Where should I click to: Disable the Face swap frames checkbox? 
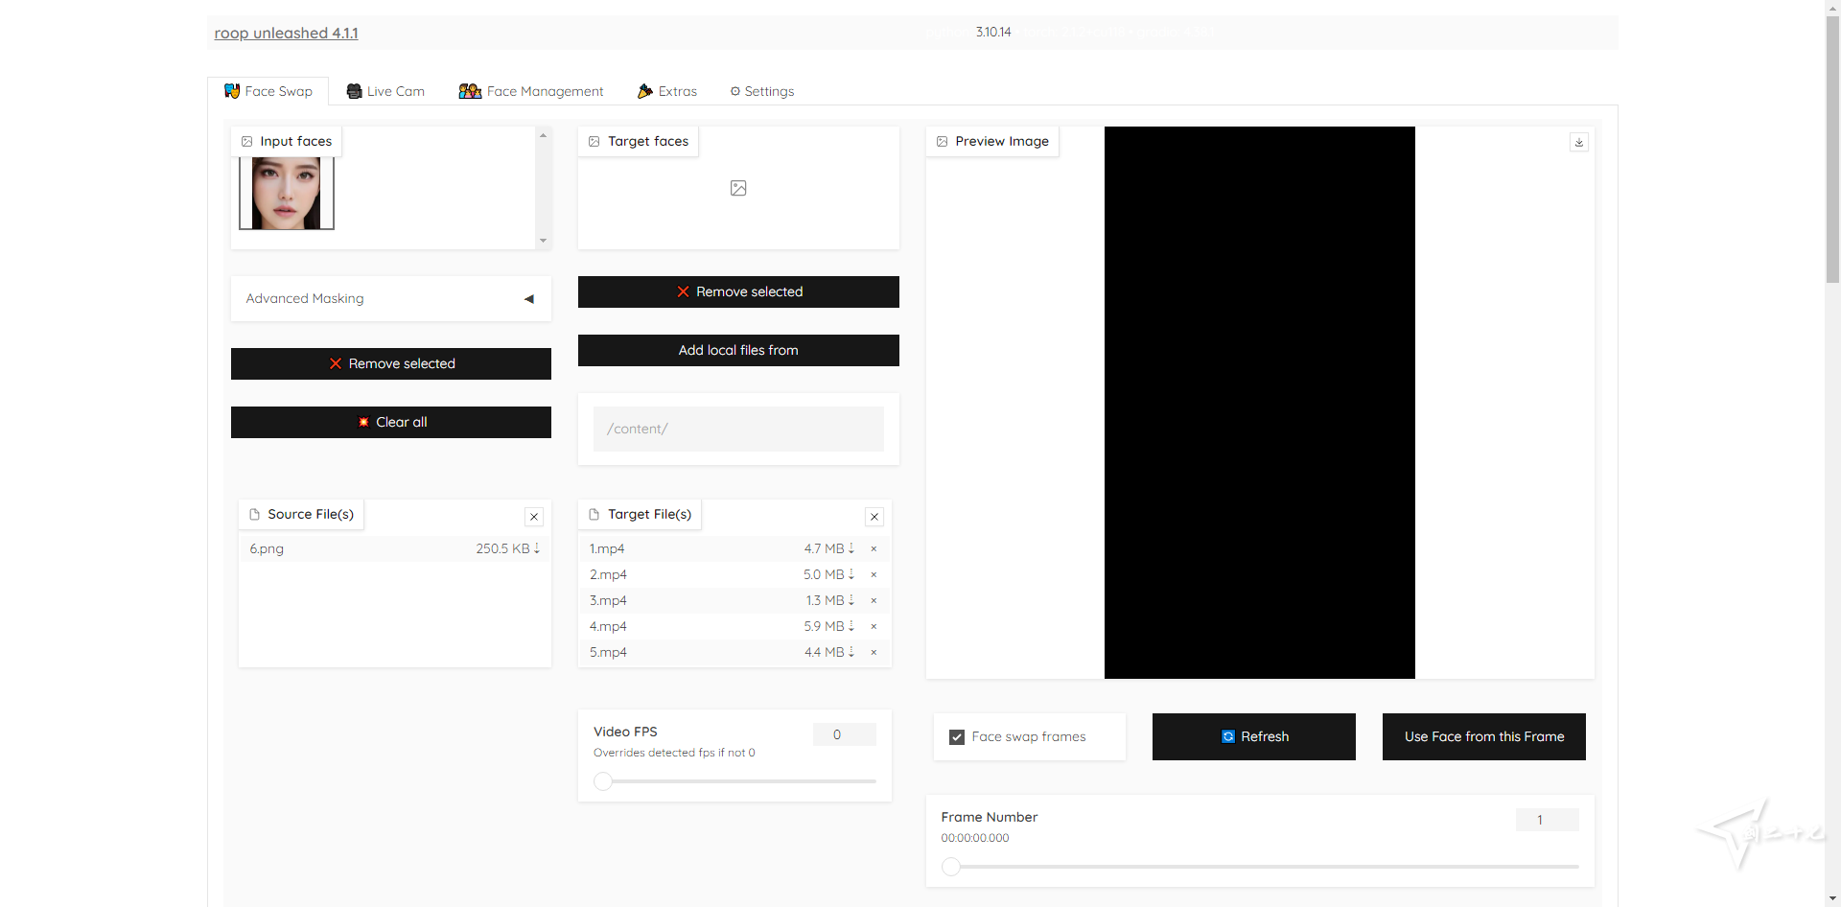955,736
